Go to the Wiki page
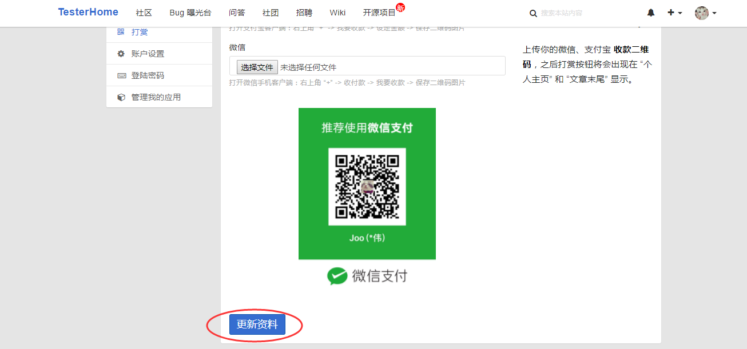 (337, 13)
